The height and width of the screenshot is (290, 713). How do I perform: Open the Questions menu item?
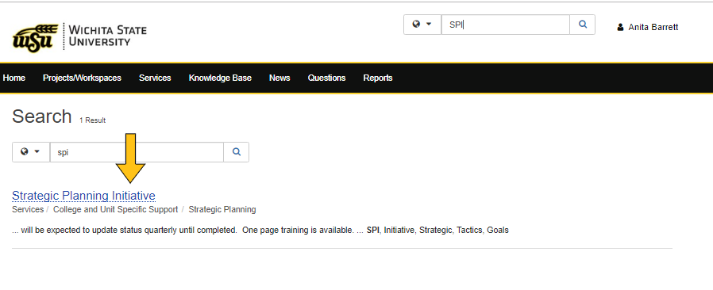[x=326, y=78]
